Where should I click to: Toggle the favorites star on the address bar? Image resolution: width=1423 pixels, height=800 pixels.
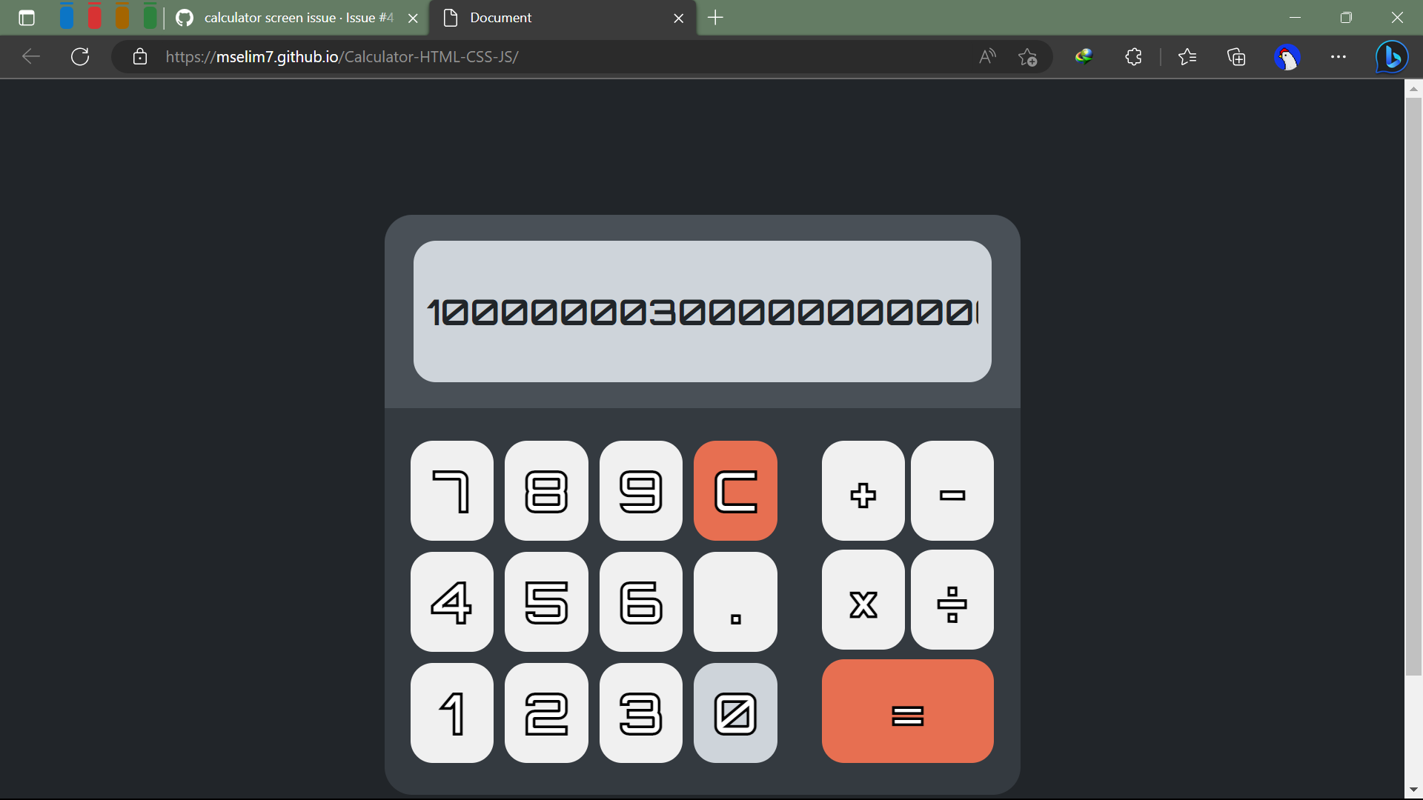pos(1028,56)
